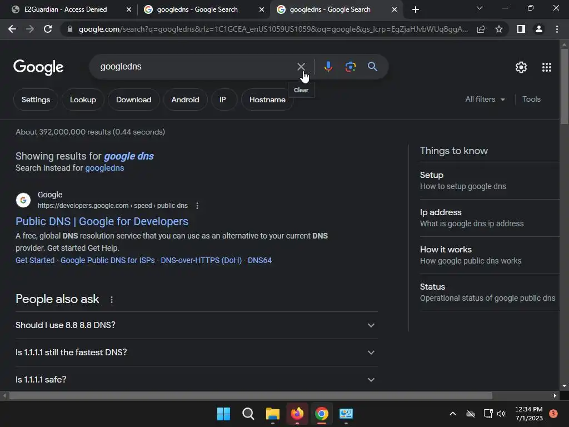Open Chrome profile menu

click(539, 29)
